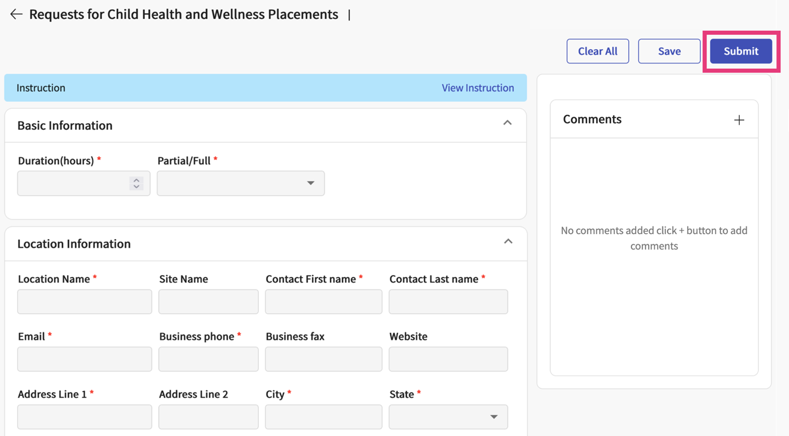Click the Comments panel header
The width and height of the screenshot is (789, 436).
pos(592,119)
